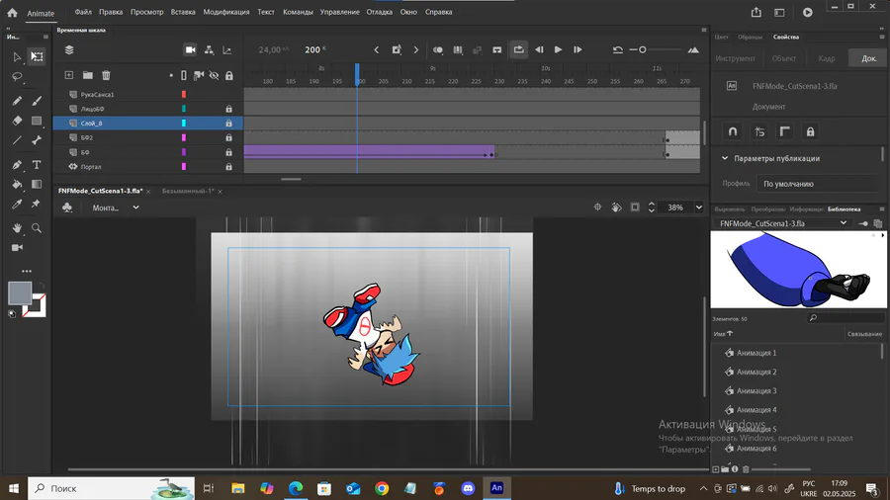890x500 pixels.
Task: Select the Pencil tool
Action: pyautogui.click(x=17, y=101)
